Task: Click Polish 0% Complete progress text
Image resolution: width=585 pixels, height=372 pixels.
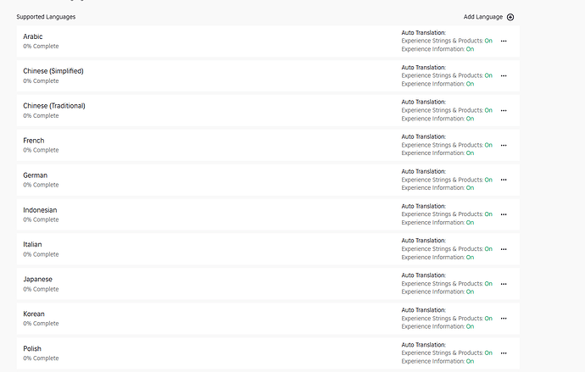Action: click(x=41, y=358)
